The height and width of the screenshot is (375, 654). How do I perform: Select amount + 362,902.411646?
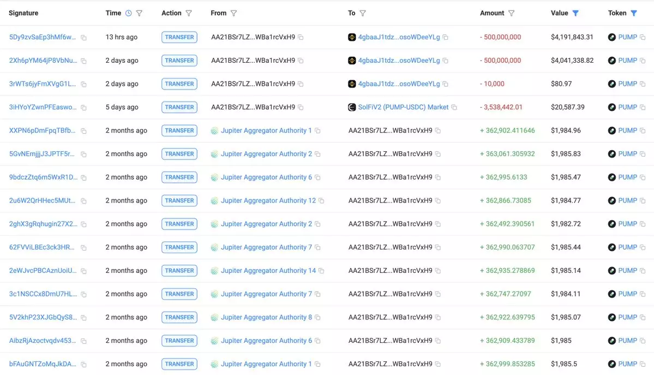point(507,130)
